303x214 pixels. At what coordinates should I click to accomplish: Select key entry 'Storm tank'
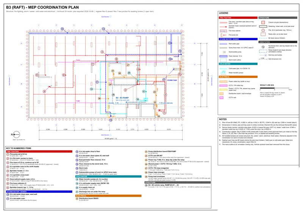click(x=83, y=168)
